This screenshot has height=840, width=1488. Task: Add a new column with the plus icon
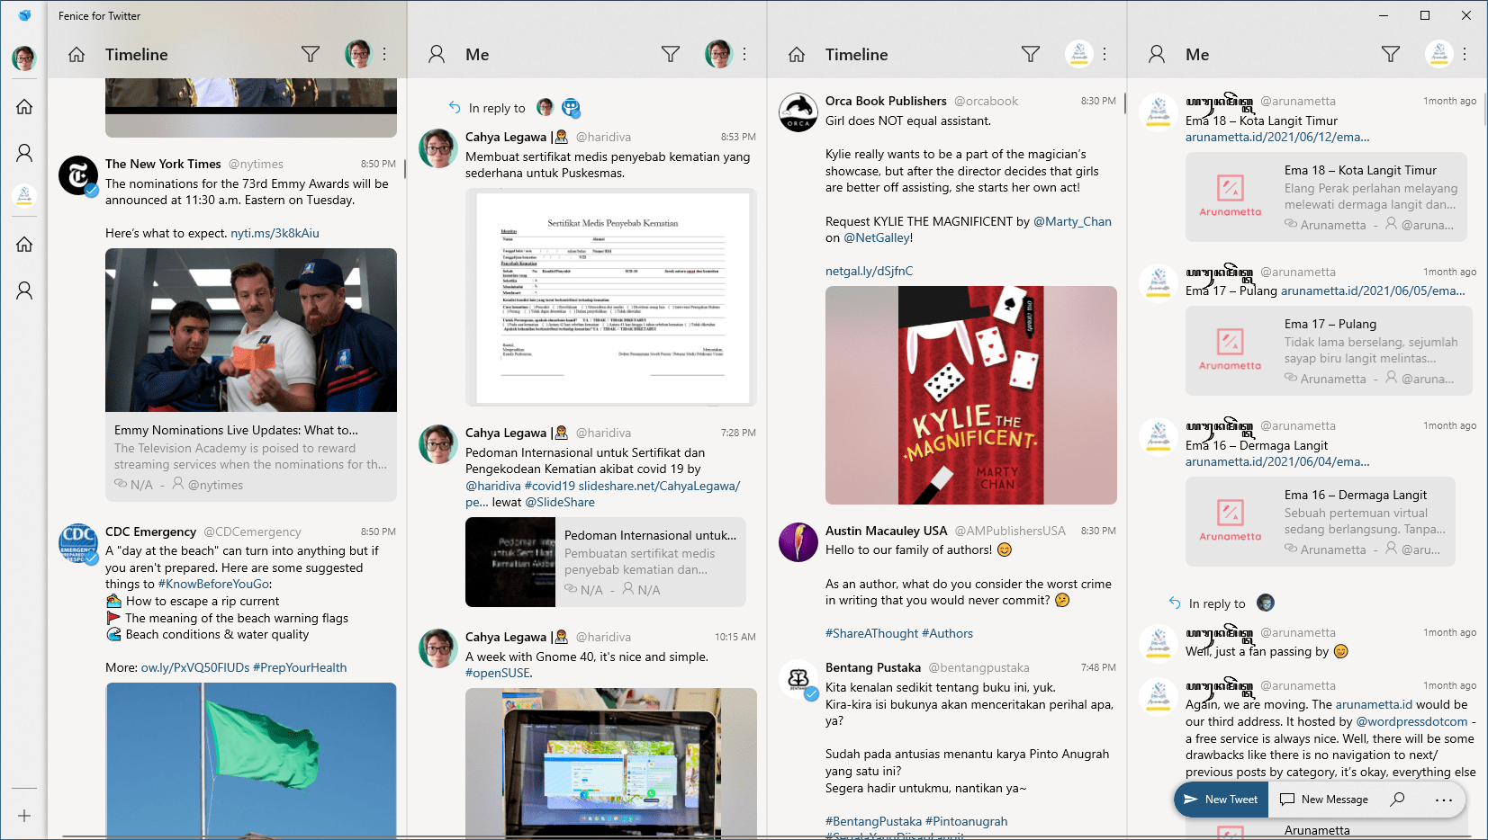click(24, 816)
